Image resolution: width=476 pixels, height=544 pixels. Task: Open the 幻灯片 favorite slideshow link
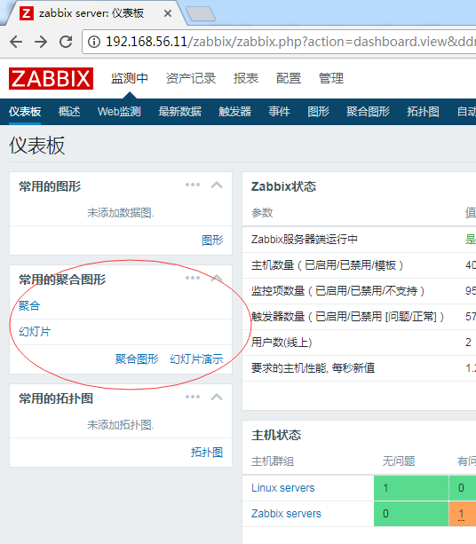35,331
